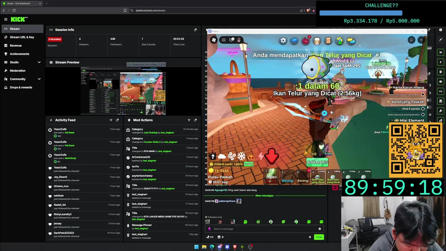Open Windows Start menu
The width and height of the screenshot is (446, 251).
pos(196,247)
